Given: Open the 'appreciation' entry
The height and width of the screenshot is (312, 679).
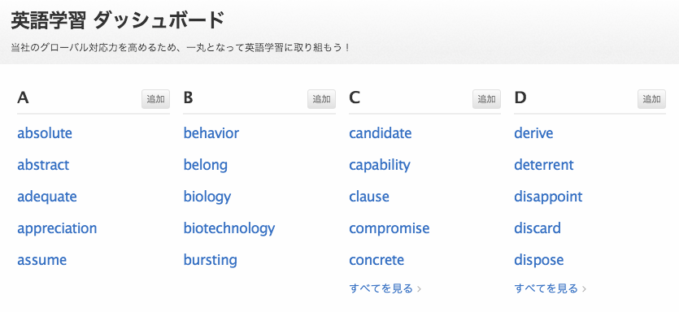Looking at the screenshot, I should (x=57, y=228).
